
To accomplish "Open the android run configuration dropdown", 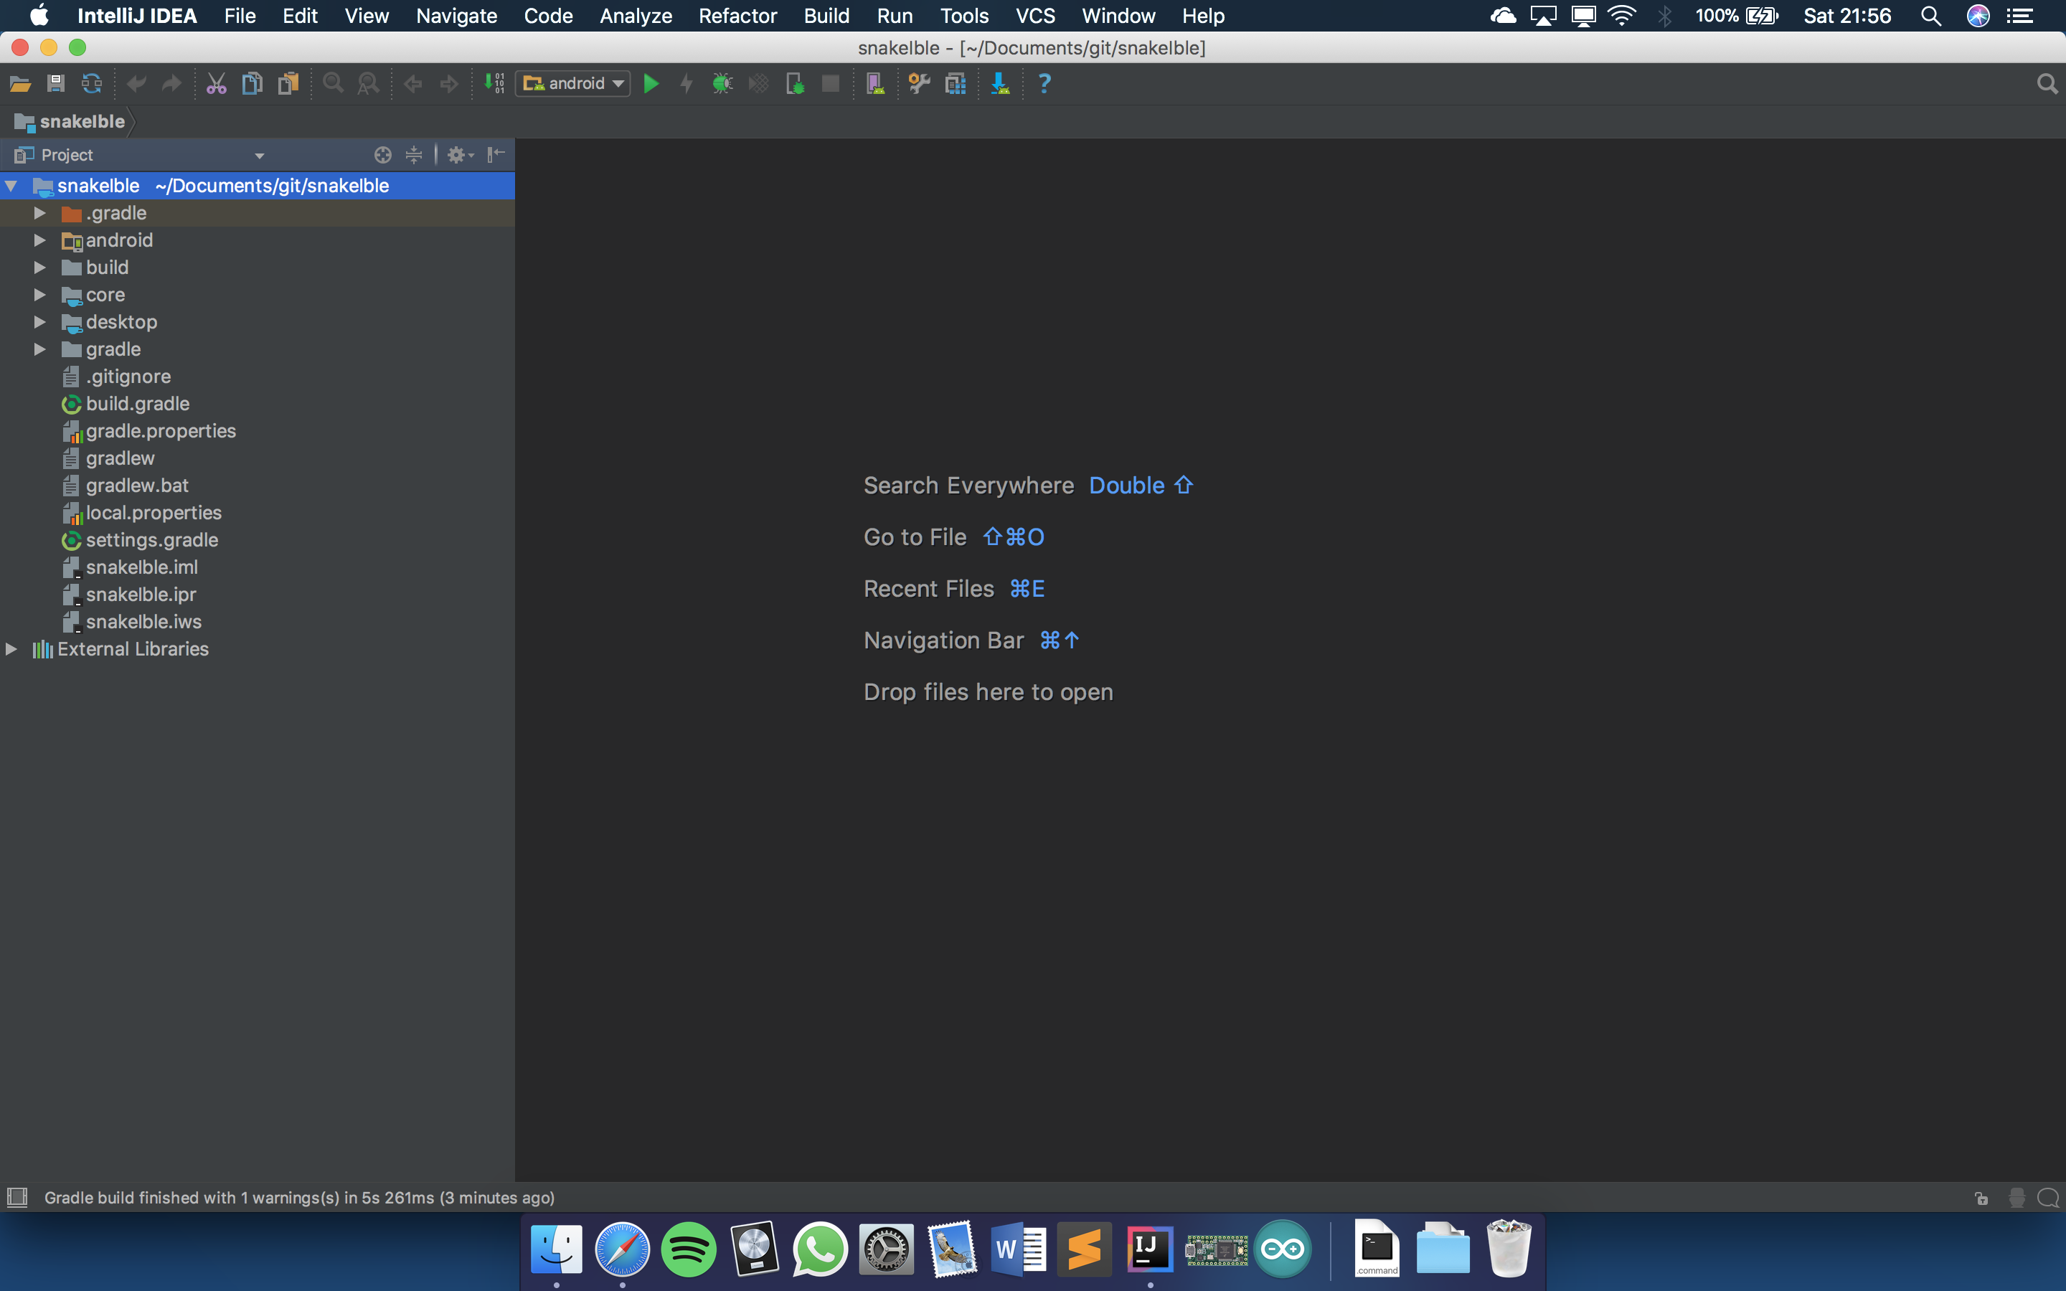I will 618,82.
